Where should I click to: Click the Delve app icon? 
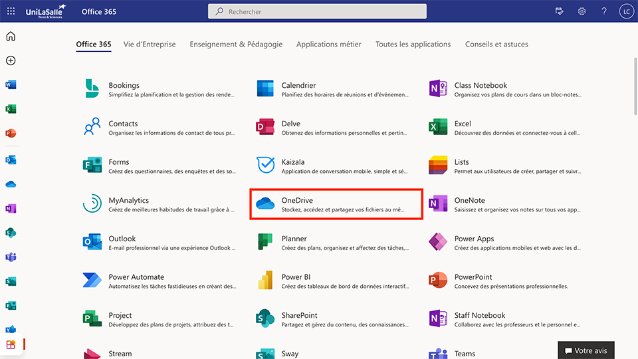tap(265, 126)
